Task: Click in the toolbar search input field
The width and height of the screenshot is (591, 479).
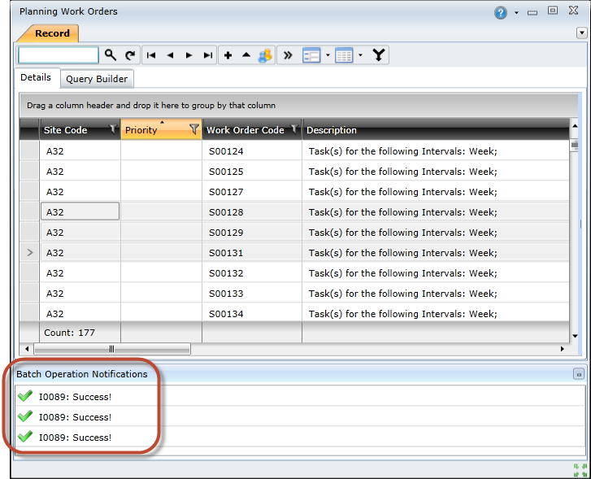Action: [x=59, y=55]
